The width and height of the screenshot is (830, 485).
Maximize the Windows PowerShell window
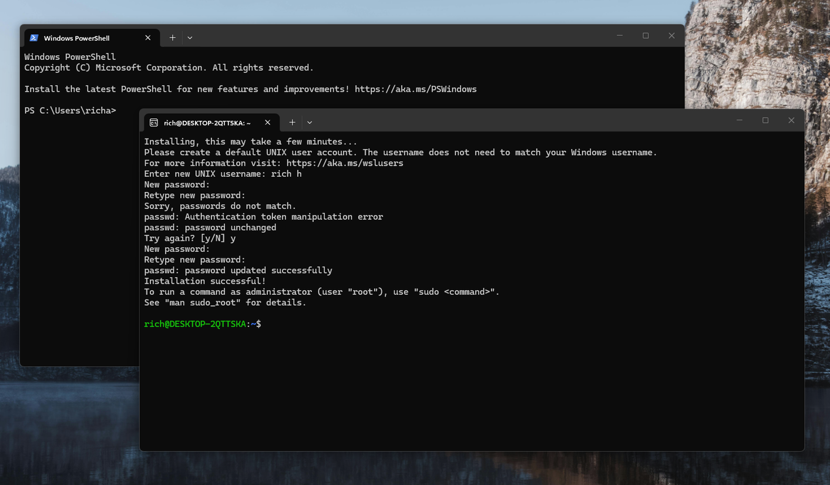[646, 36]
